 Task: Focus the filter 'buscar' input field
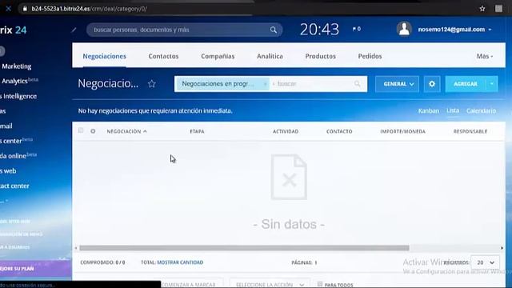click(314, 84)
